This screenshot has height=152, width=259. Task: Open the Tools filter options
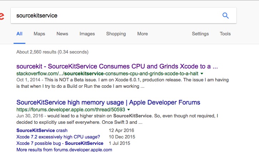[225, 34]
